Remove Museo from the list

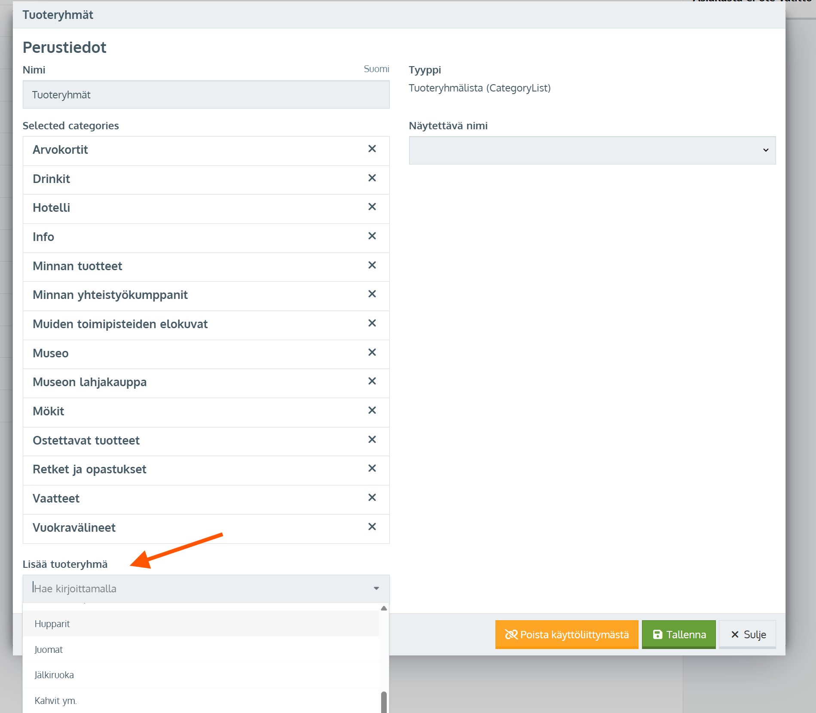point(372,353)
